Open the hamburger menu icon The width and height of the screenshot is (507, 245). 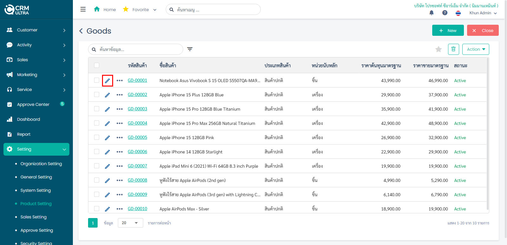[x=83, y=9]
